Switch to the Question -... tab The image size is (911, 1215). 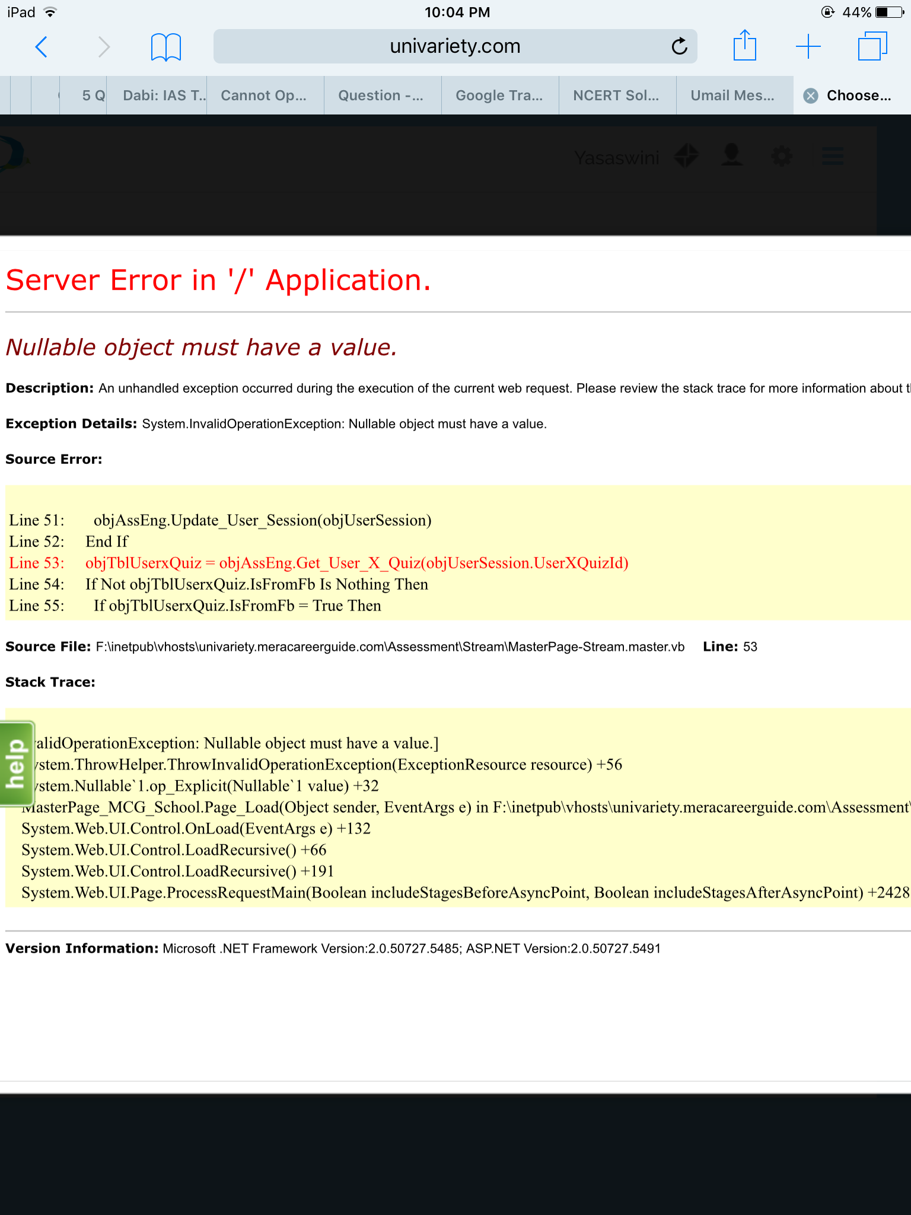[x=383, y=96]
